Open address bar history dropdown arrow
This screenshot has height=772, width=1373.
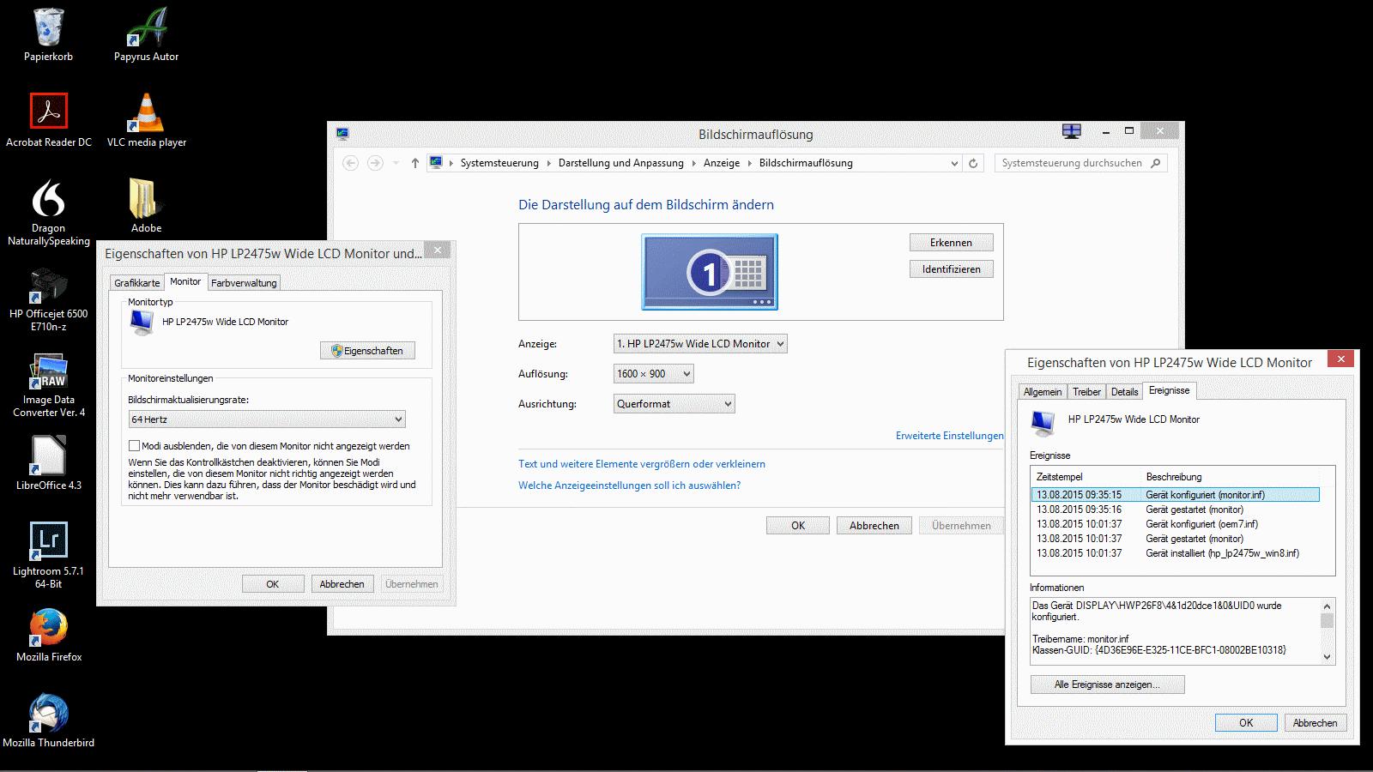[x=954, y=163]
